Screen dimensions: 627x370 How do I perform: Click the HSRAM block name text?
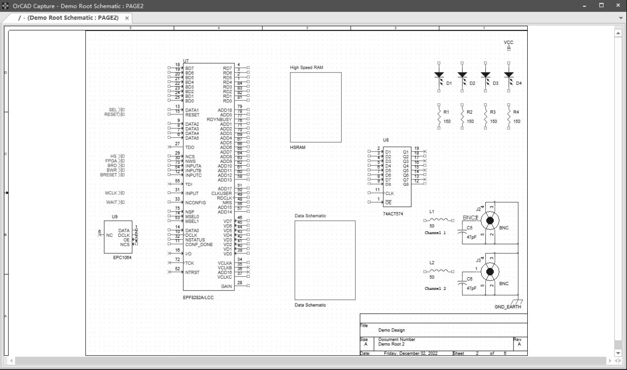(x=297, y=147)
